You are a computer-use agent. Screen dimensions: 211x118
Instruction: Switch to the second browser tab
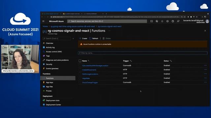[x=73, y=14]
